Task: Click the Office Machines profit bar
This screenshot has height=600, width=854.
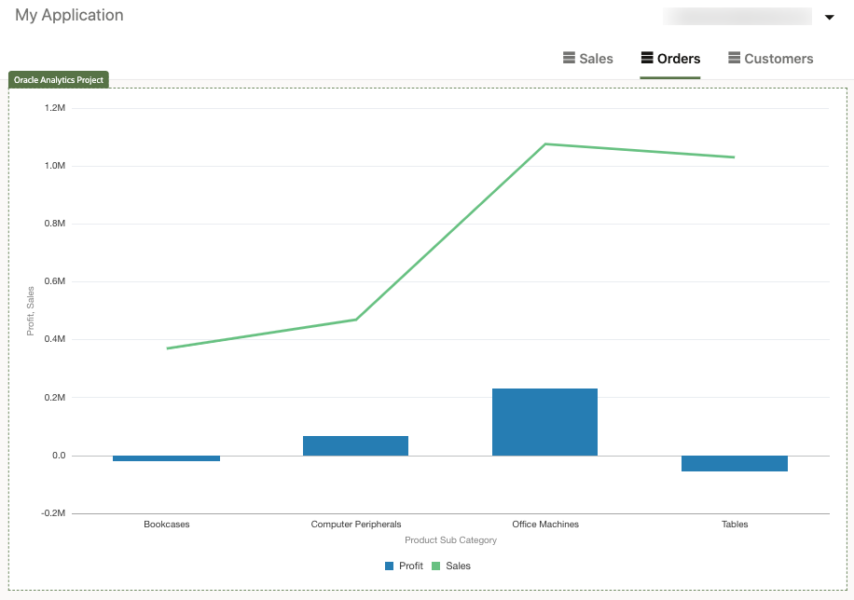Action: pos(544,421)
